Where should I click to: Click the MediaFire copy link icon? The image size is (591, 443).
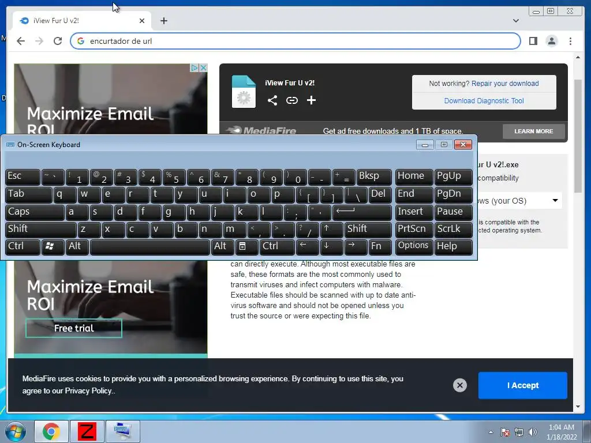[x=291, y=100]
